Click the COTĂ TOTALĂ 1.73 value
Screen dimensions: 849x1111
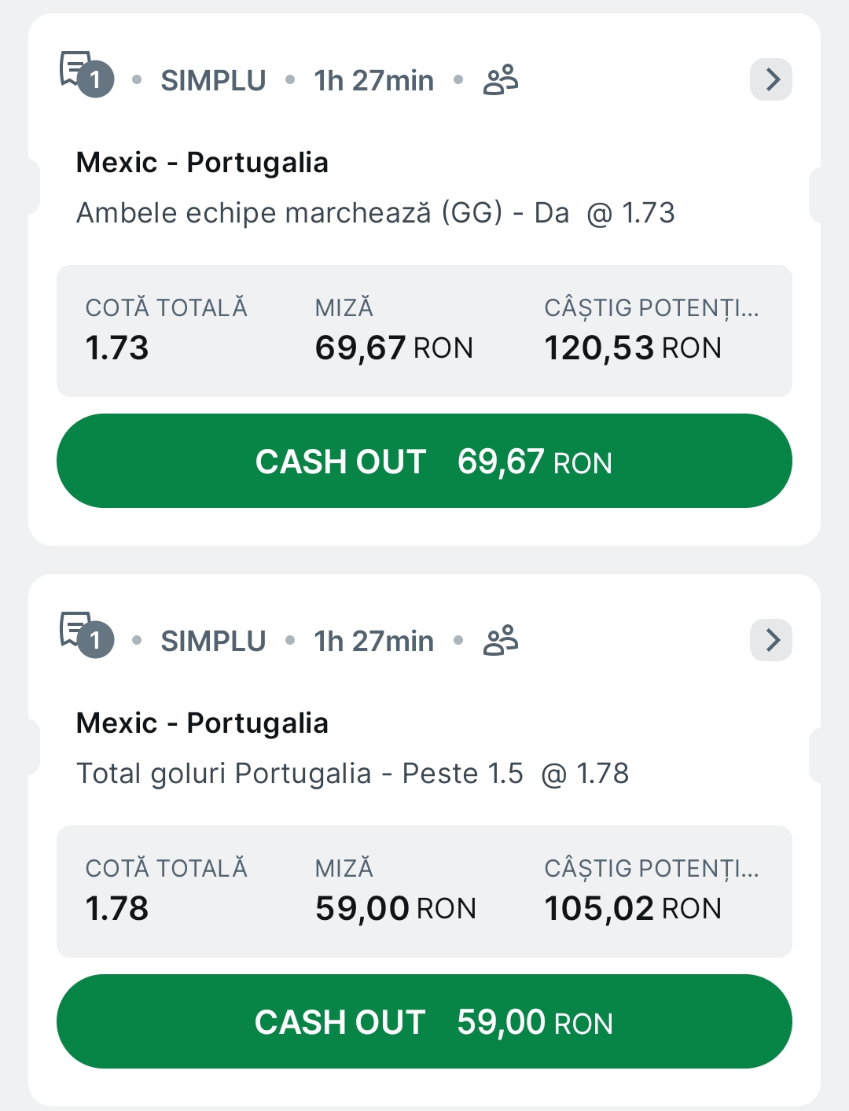pyautogui.click(x=117, y=348)
